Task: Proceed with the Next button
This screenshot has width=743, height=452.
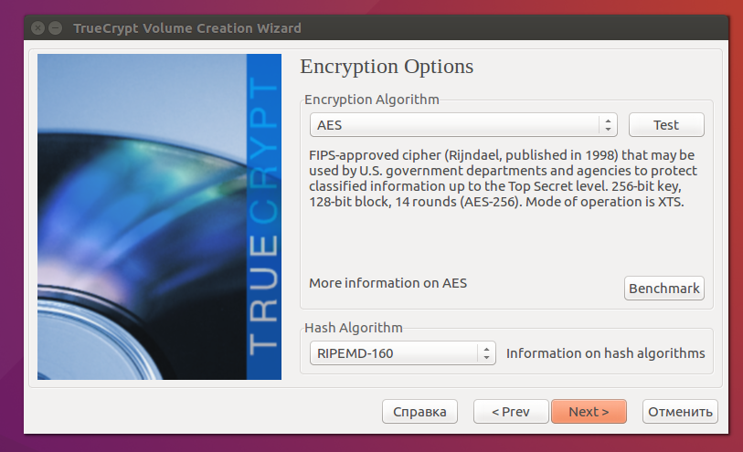Action: coord(589,412)
